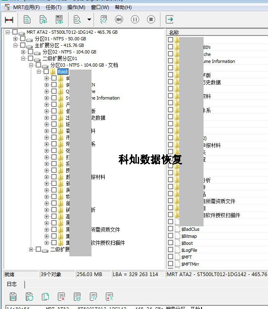Screen dimensions: 268x309
Task: Click the striped page with eye icon
Action: 59,19
